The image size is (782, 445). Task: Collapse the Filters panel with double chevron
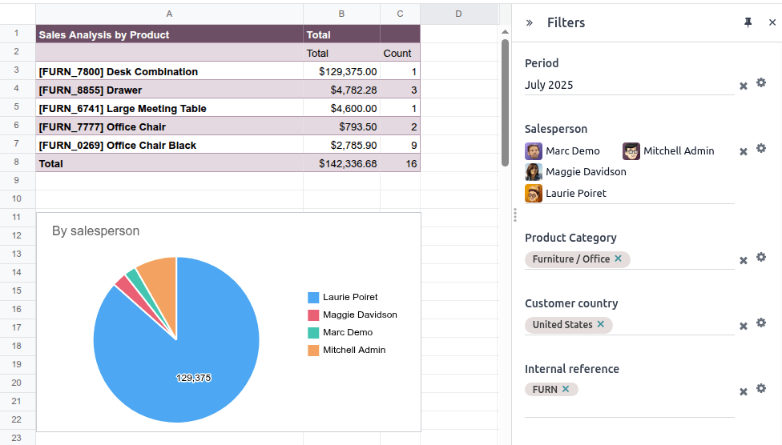click(x=530, y=23)
